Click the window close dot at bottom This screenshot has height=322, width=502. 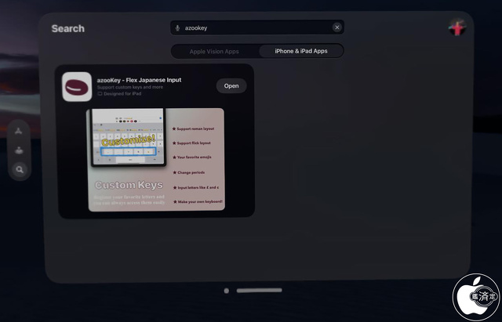coord(227,291)
